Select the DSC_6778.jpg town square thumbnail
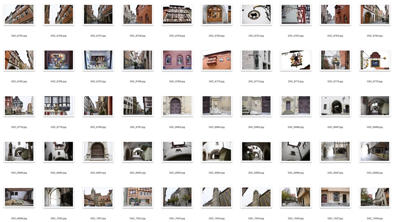Image resolution: width=396 pixels, height=222 pixels. [19, 106]
